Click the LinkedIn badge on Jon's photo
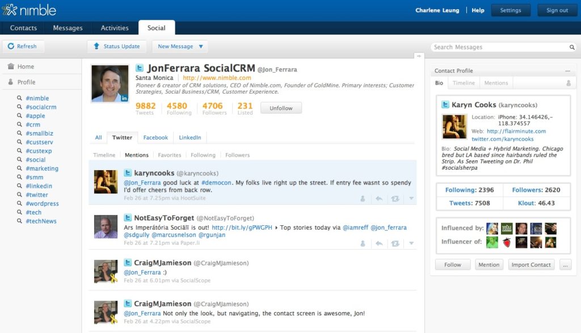Screen dimensions: 581x333 coord(124,98)
